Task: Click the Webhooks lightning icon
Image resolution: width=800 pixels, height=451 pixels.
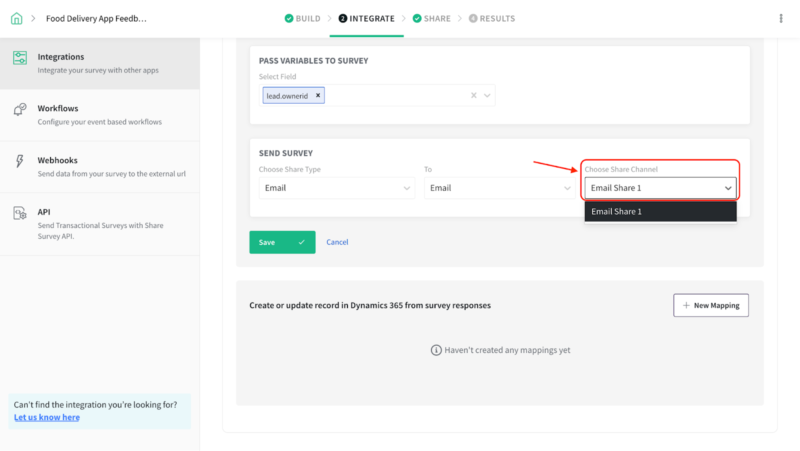Action: 19,161
